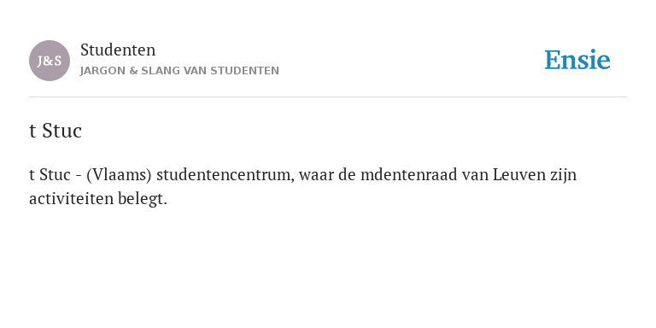656x328 pixels.
Task: Click '(Vlaams)' in the definition text
Action: [119, 175]
